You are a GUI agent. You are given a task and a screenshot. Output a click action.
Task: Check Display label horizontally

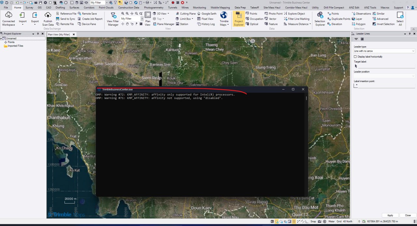[355, 57]
